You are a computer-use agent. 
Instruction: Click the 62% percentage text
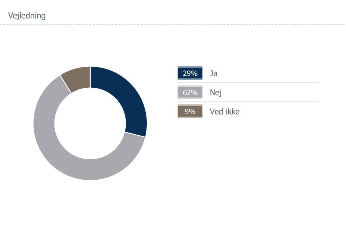[x=190, y=92]
